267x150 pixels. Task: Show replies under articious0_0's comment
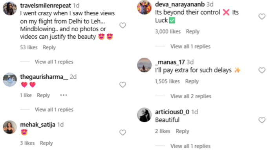coord(190,146)
